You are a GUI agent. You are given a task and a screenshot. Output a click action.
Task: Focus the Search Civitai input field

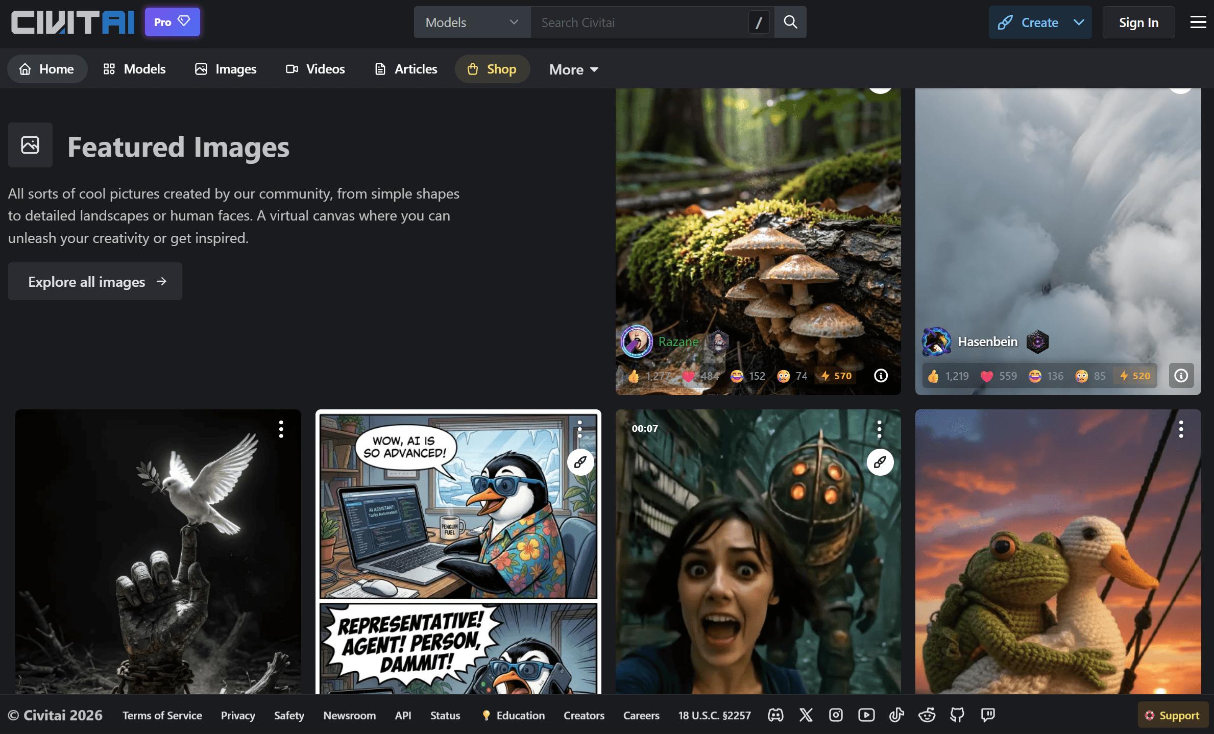pyautogui.click(x=638, y=22)
